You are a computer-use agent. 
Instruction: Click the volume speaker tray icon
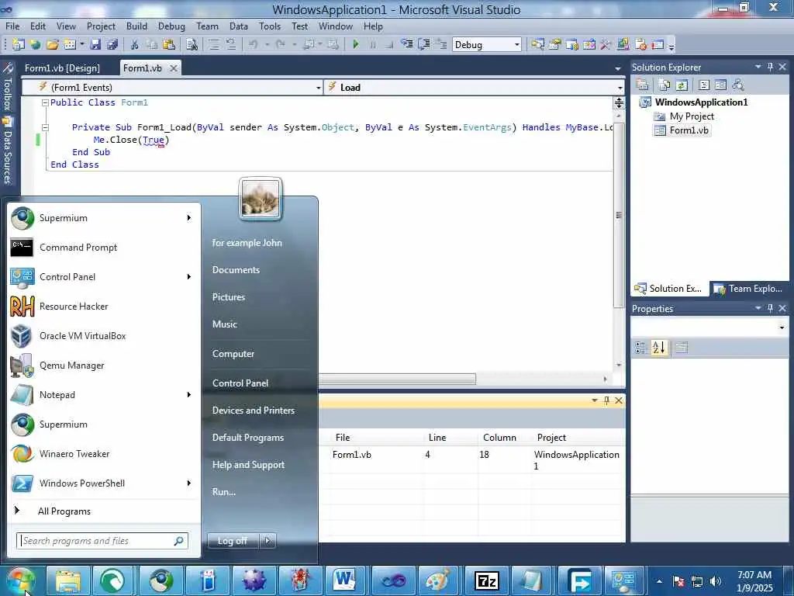pyautogui.click(x=716, y=581)
